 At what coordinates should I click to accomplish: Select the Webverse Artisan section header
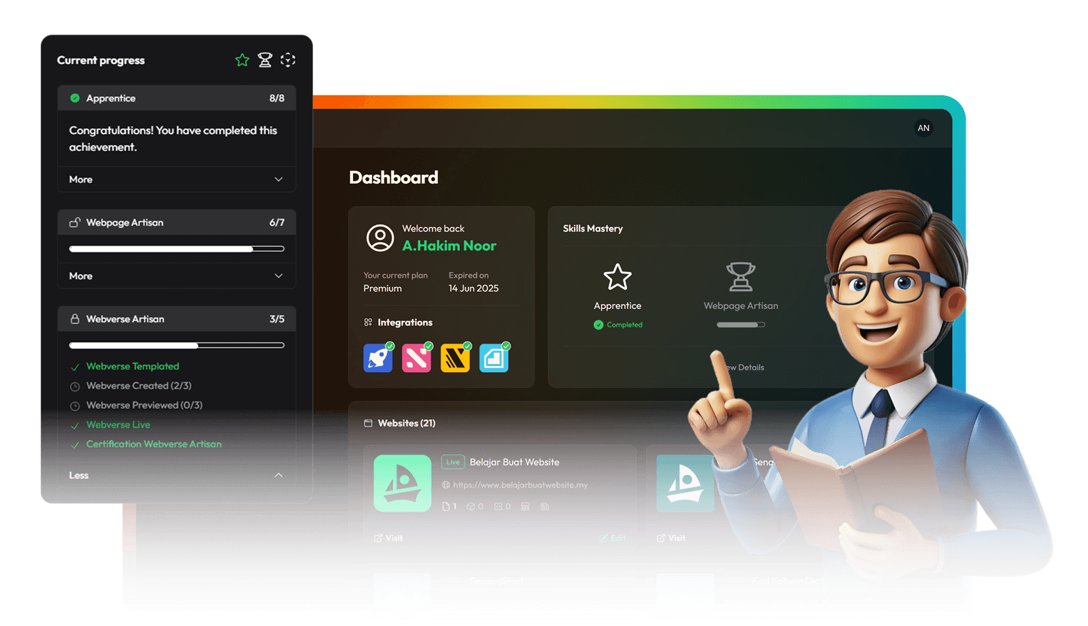click(176, 319)
